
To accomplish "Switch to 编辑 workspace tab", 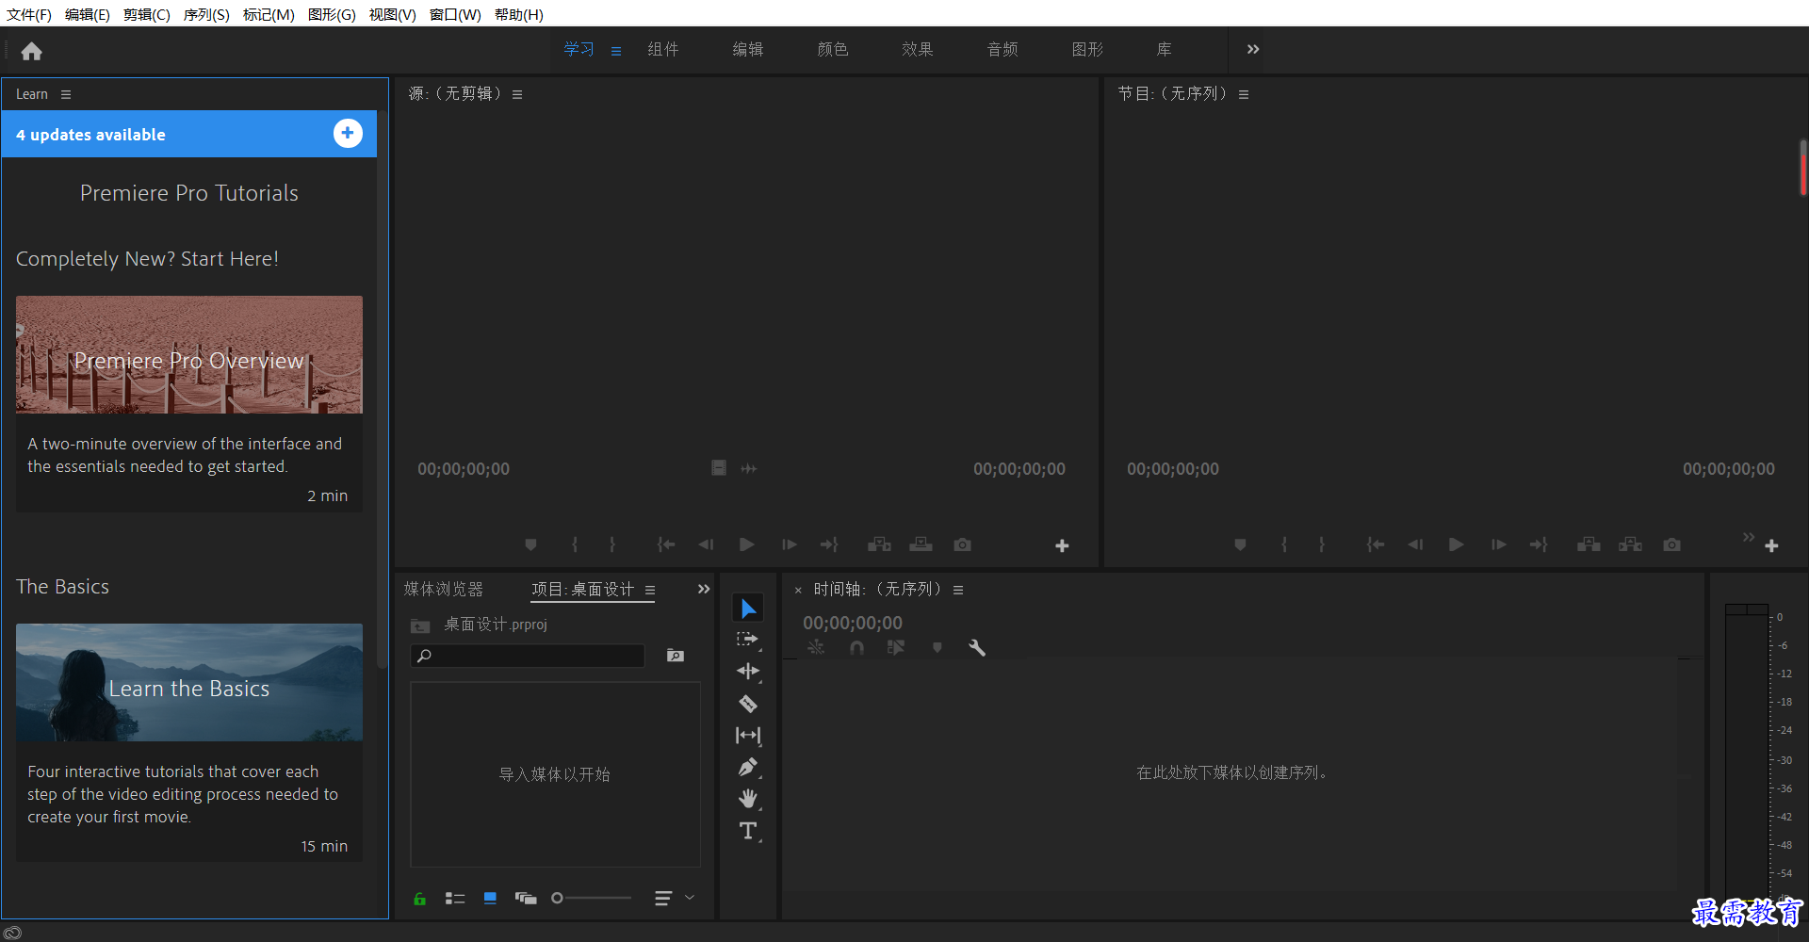I will (x=748, y=49).
